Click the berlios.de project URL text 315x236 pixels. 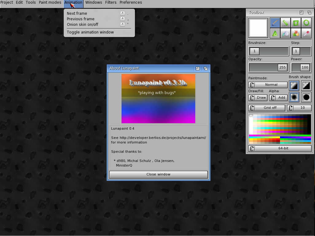point(163,138)
